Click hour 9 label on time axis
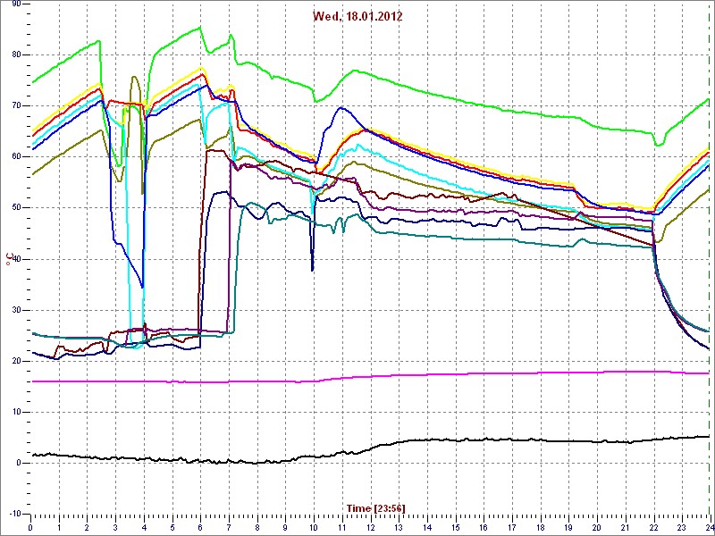715x536 pixels. click(x=285, y=527)
